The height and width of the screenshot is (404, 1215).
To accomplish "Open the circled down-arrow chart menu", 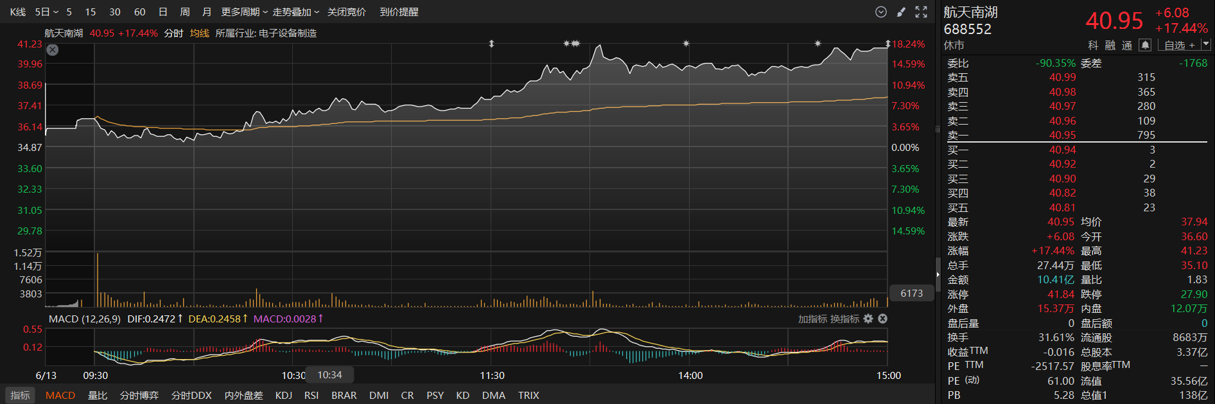I will 881,12.
